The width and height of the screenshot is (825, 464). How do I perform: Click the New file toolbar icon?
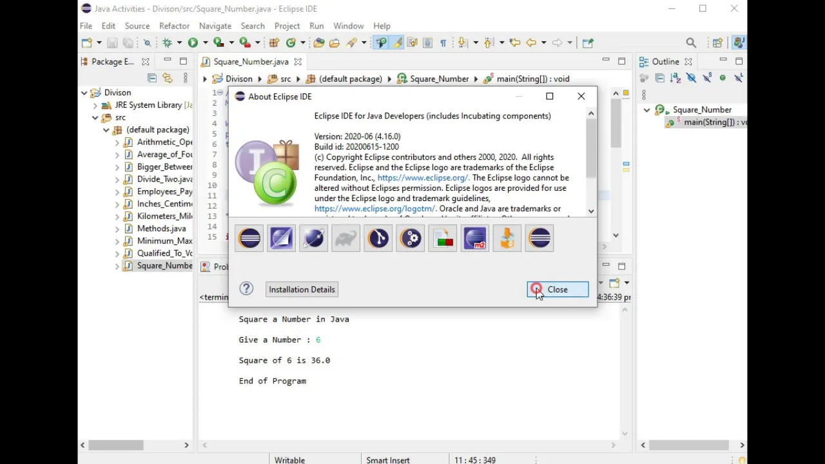point(87,43)
